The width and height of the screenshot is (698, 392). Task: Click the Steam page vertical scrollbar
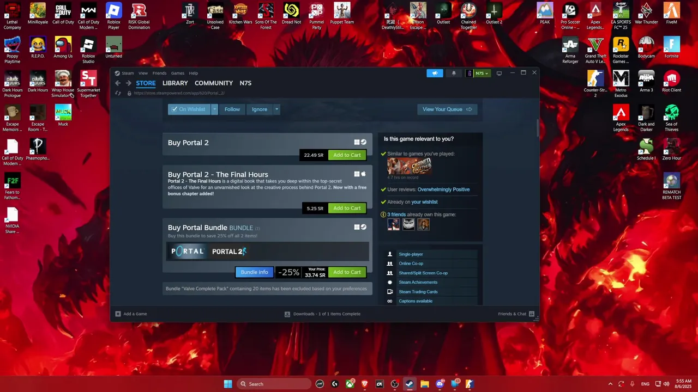click(537, 128)
